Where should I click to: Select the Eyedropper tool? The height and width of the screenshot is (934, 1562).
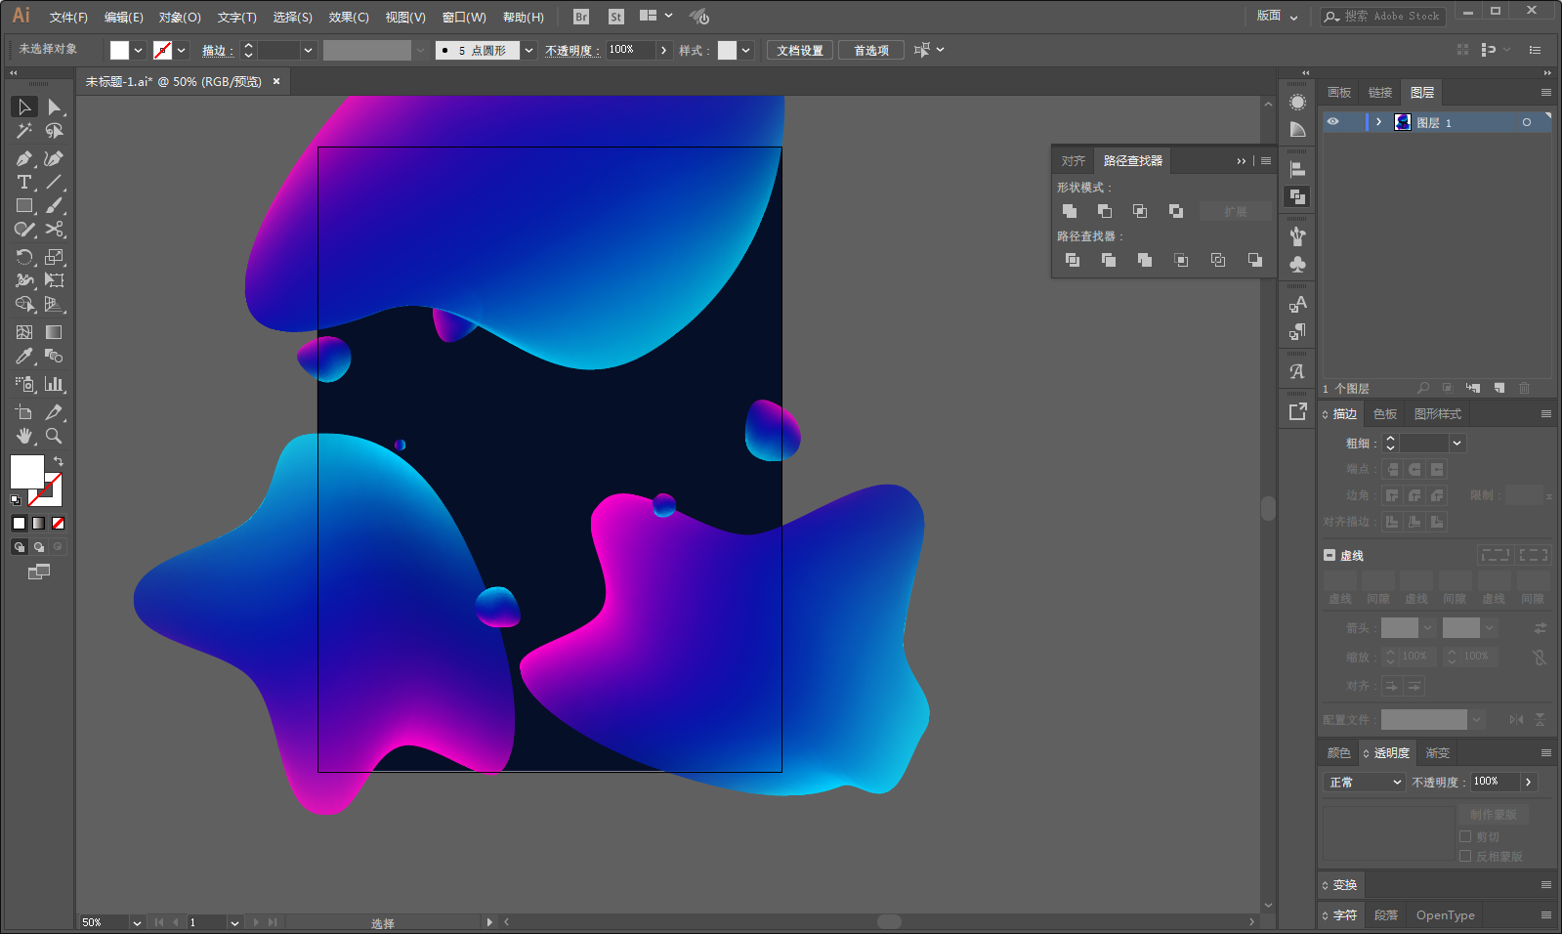pos(24,357)
